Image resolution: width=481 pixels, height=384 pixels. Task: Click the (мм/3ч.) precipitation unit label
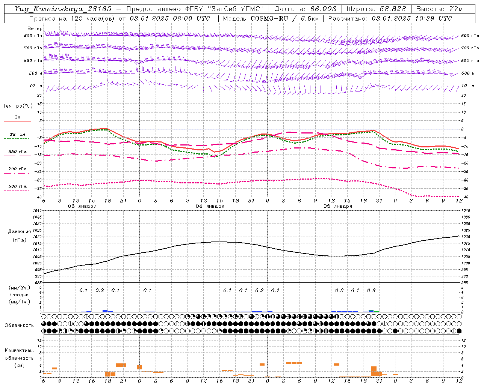pos(20,288)
